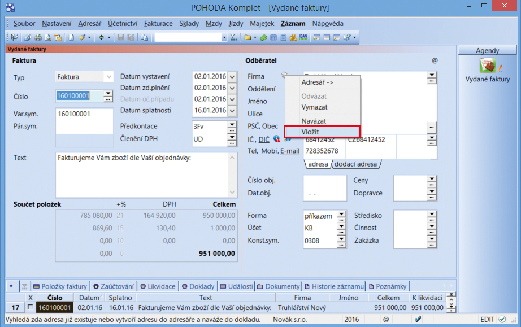Create a new record with blank-page icon

click(71, 37)
